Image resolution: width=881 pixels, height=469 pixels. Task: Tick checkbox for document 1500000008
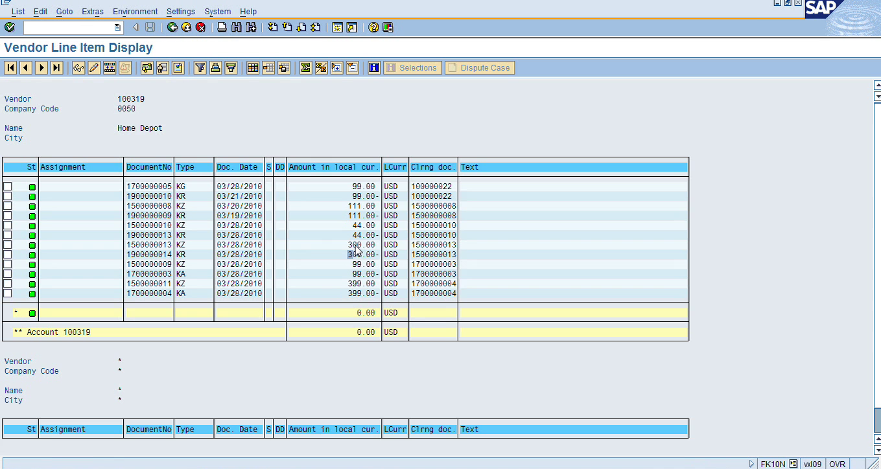[x=8, y=206]
